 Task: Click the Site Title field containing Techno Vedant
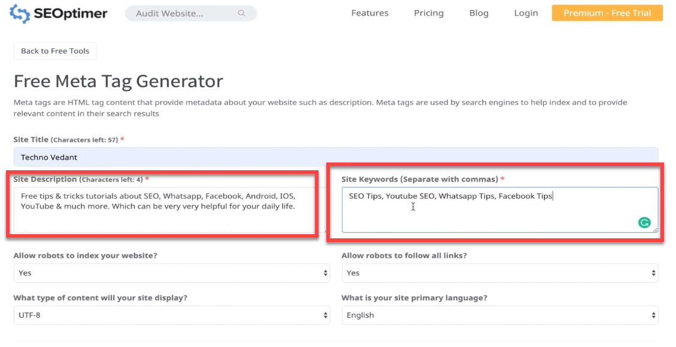point(336,157)
